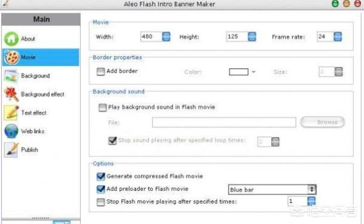This screenshot has width=364, height=224.
Task: Select the Movie palette icon
Action: (x=12, y=57)
